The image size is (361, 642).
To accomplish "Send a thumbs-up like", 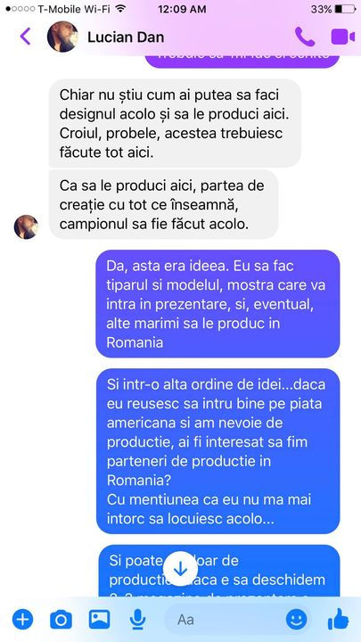I will click(x=338, y=619).
